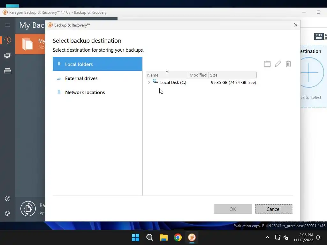The width and height of the screenshot is (327, 245).
Task: Switch to tile view in main window
Action: (319, 36)
